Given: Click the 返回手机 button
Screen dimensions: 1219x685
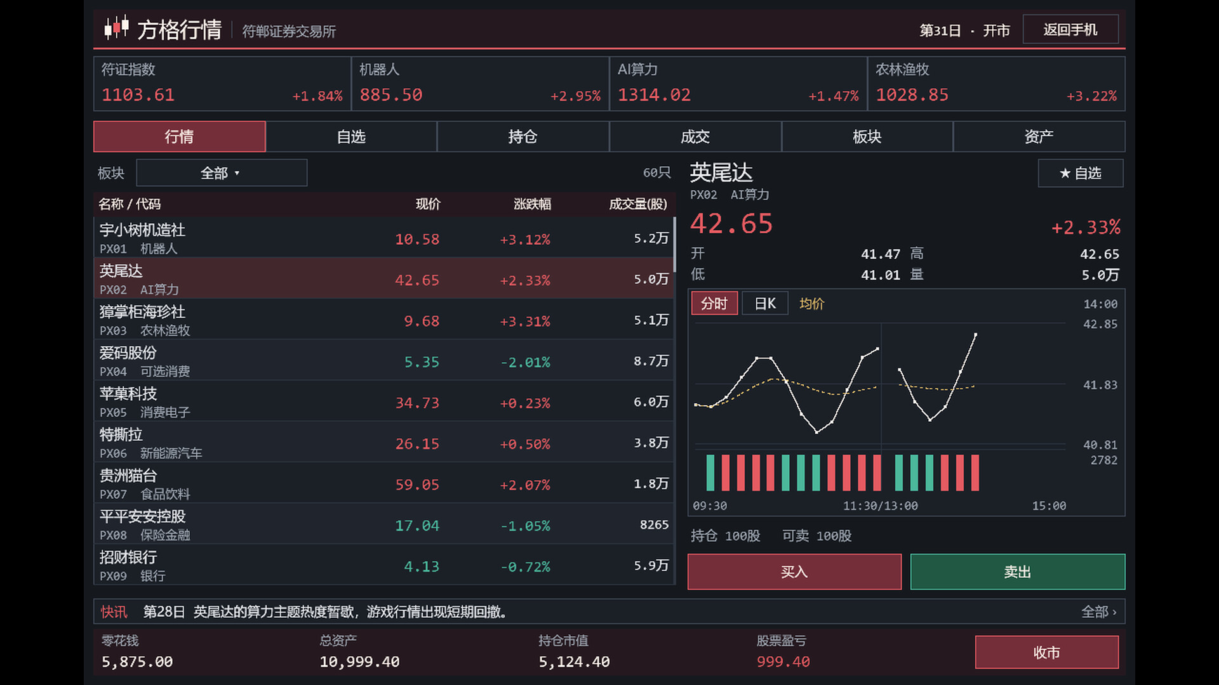Looking at the screenshot, I should [1070, 30].
